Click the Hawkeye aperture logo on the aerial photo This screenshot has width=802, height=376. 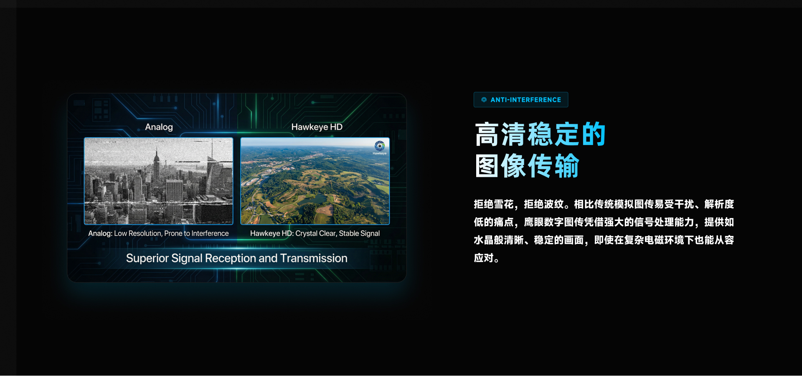tap(379, 145)
